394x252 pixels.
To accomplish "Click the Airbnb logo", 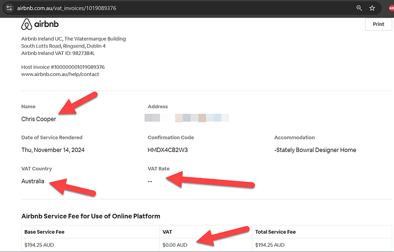I will pos(40,24).
